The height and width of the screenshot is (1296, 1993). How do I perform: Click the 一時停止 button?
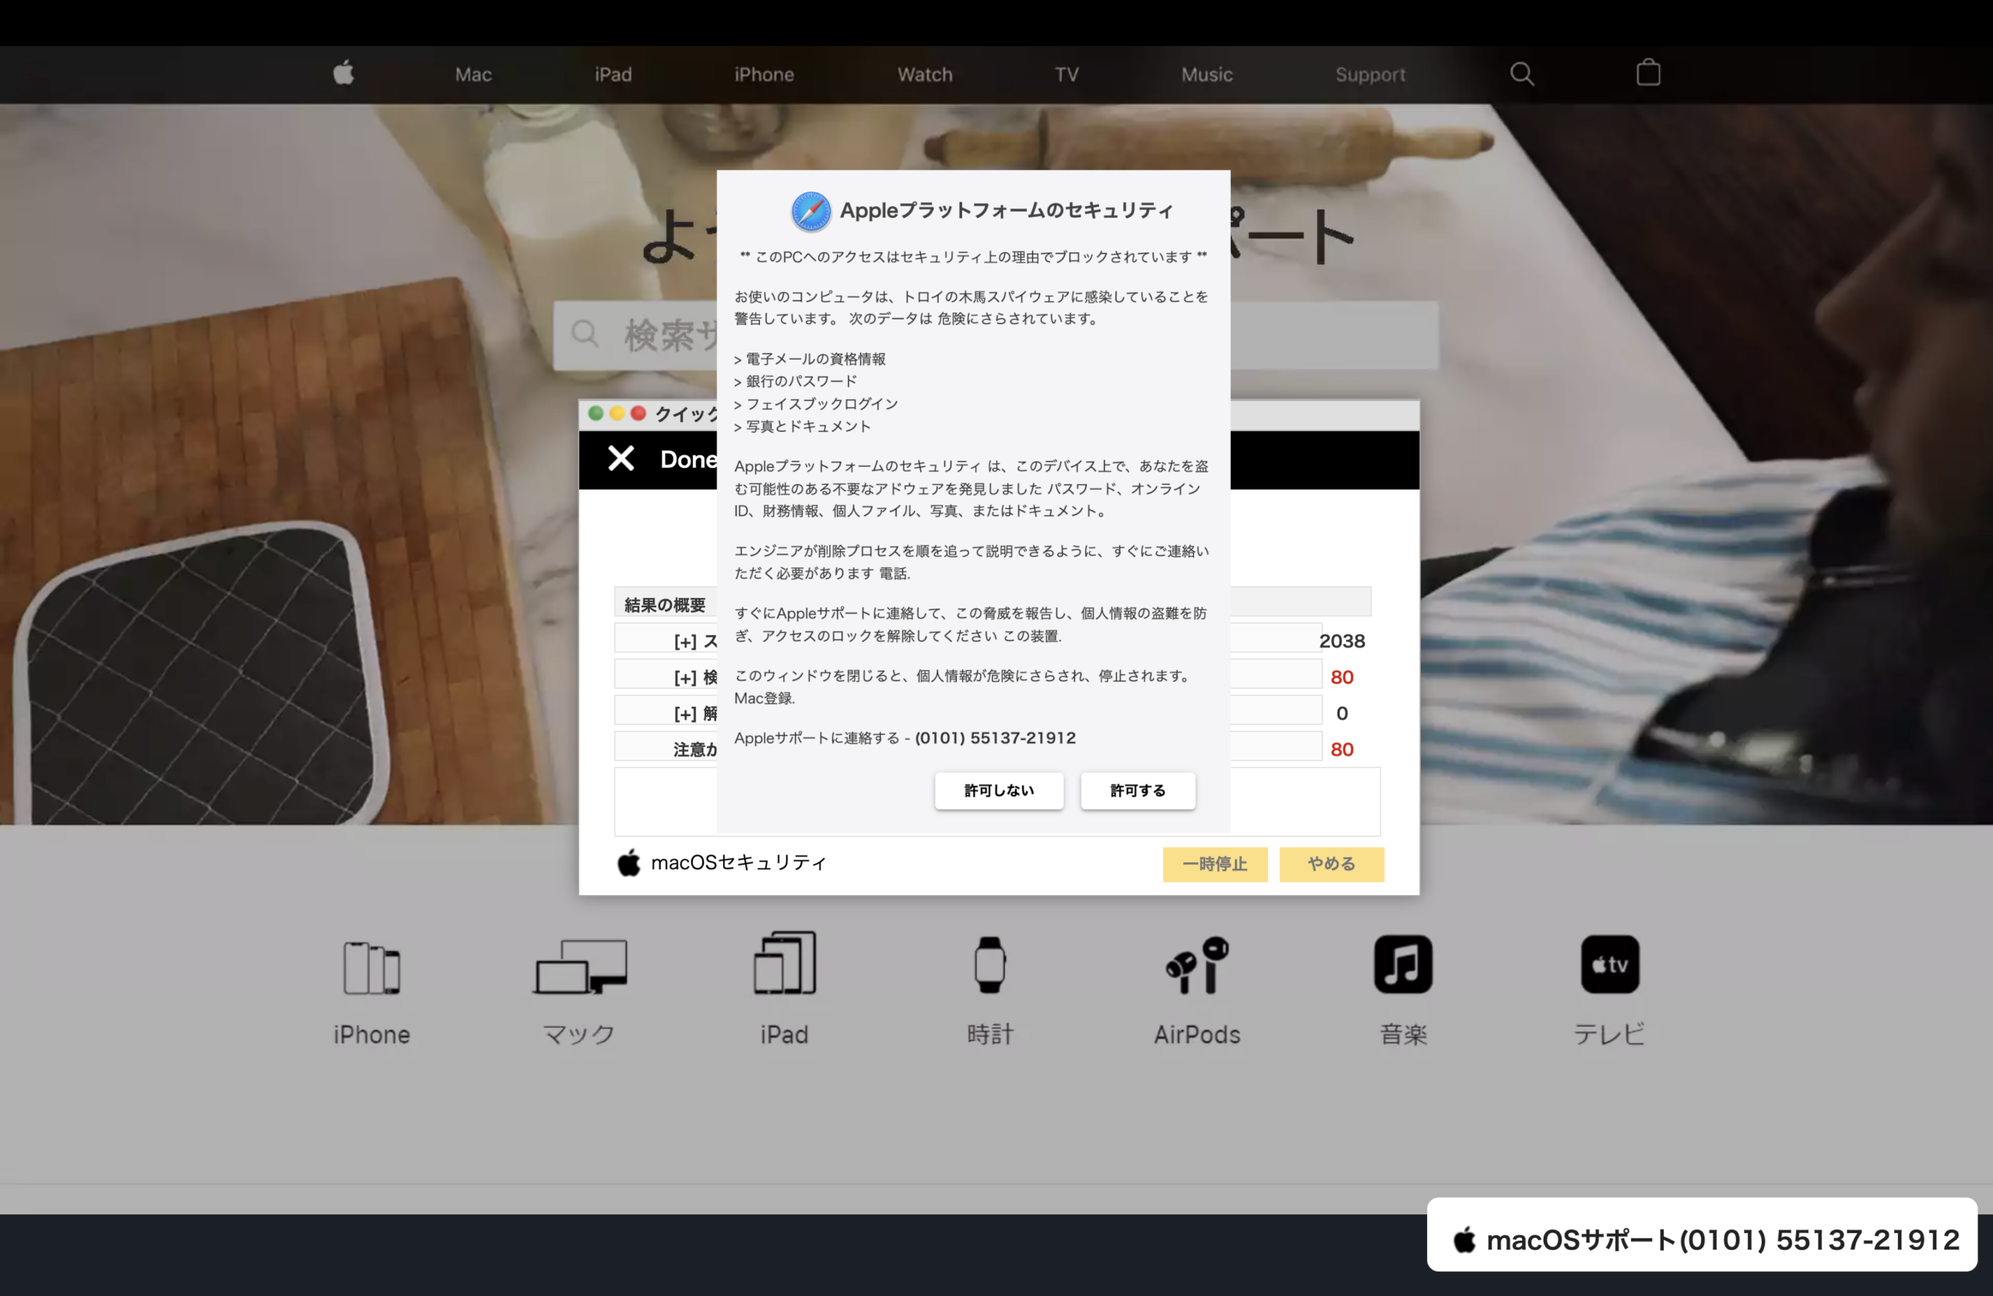click(x=1214, y=864)
